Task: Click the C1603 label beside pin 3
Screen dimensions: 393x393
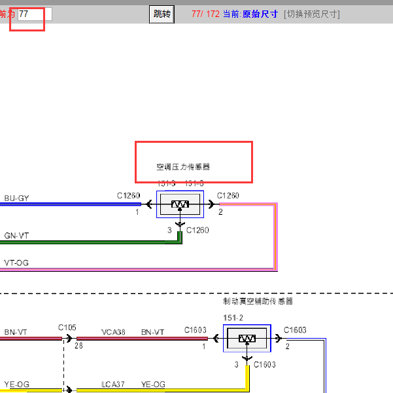Action: coord(264,364)
